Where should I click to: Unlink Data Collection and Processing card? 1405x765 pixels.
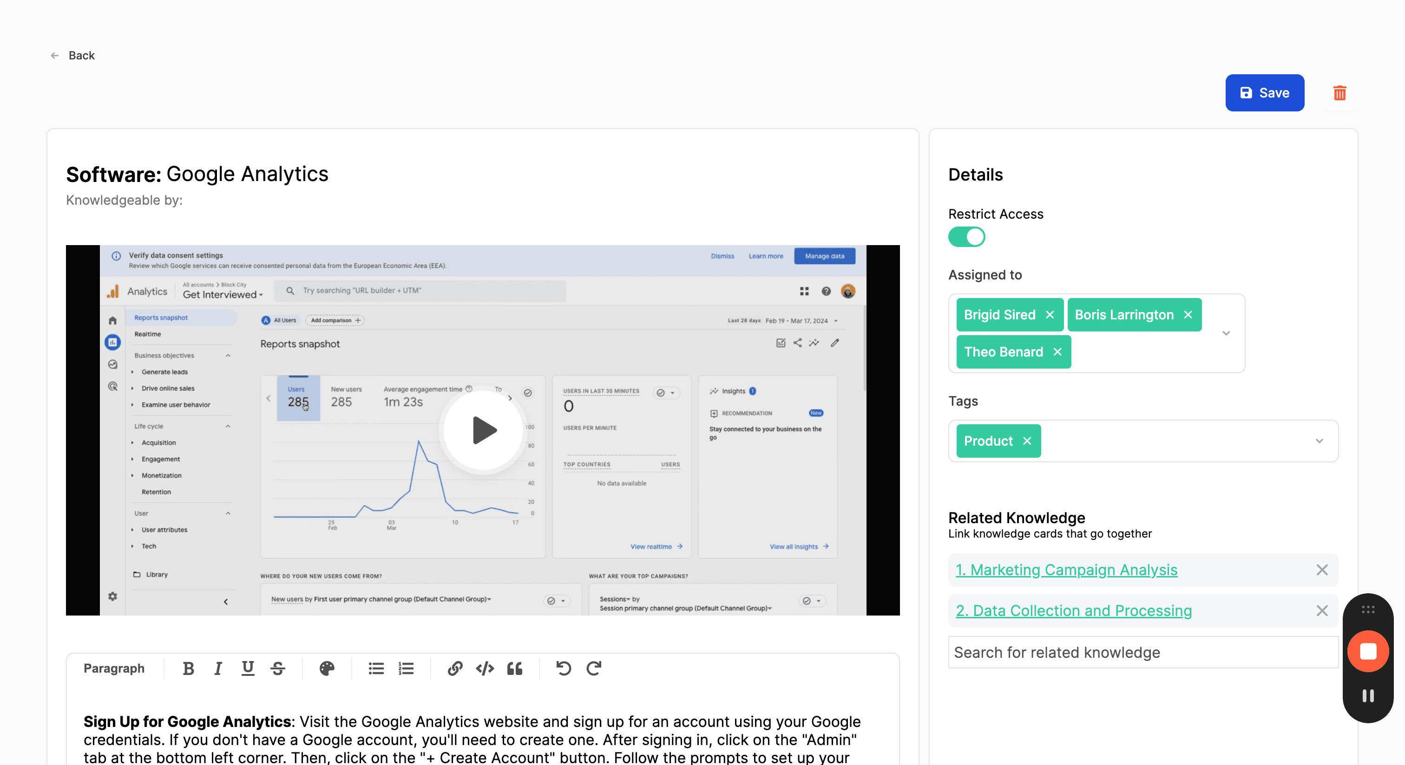coord(1322,611)
